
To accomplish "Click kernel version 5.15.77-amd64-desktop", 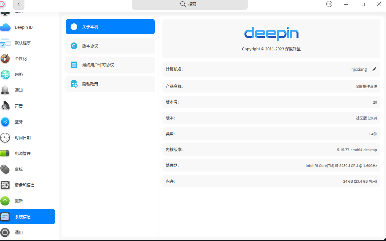I will [x=357, y=150].
